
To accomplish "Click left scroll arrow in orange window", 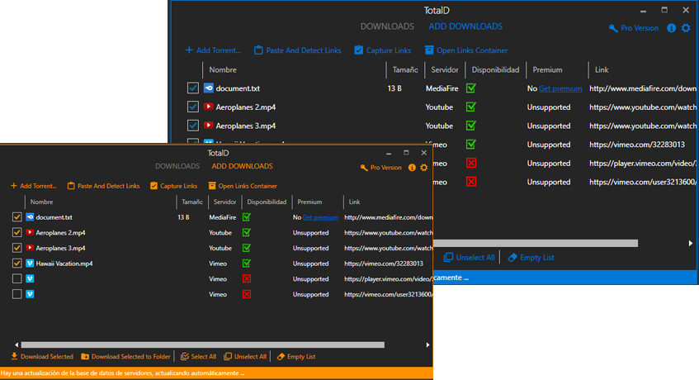I will click(17, 344).
